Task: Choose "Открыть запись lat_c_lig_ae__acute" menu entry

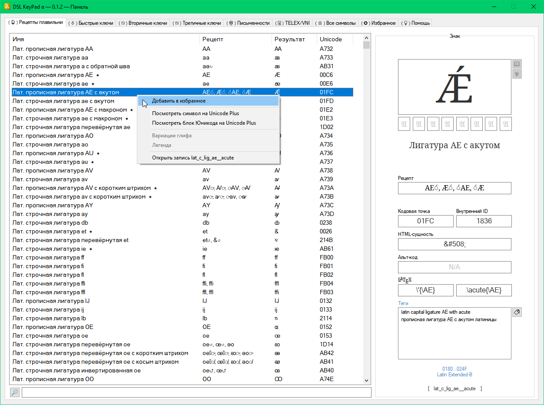Action: [192, 158]
